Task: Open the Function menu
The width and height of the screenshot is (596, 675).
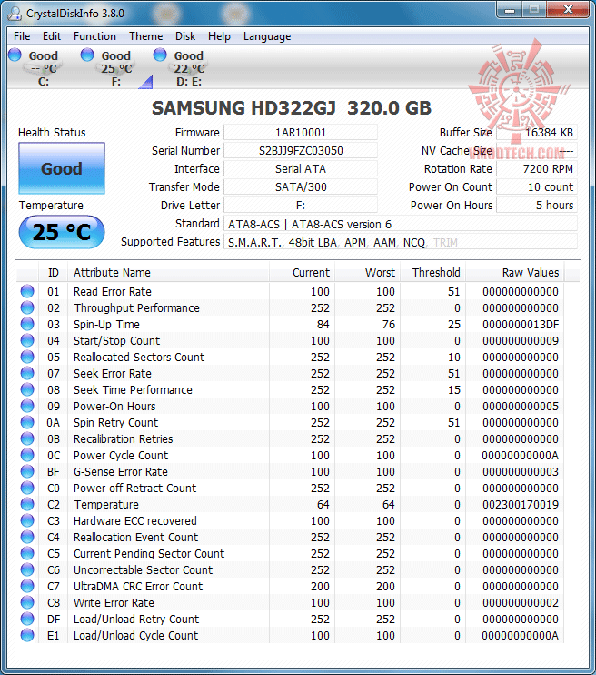Action: 94,36
